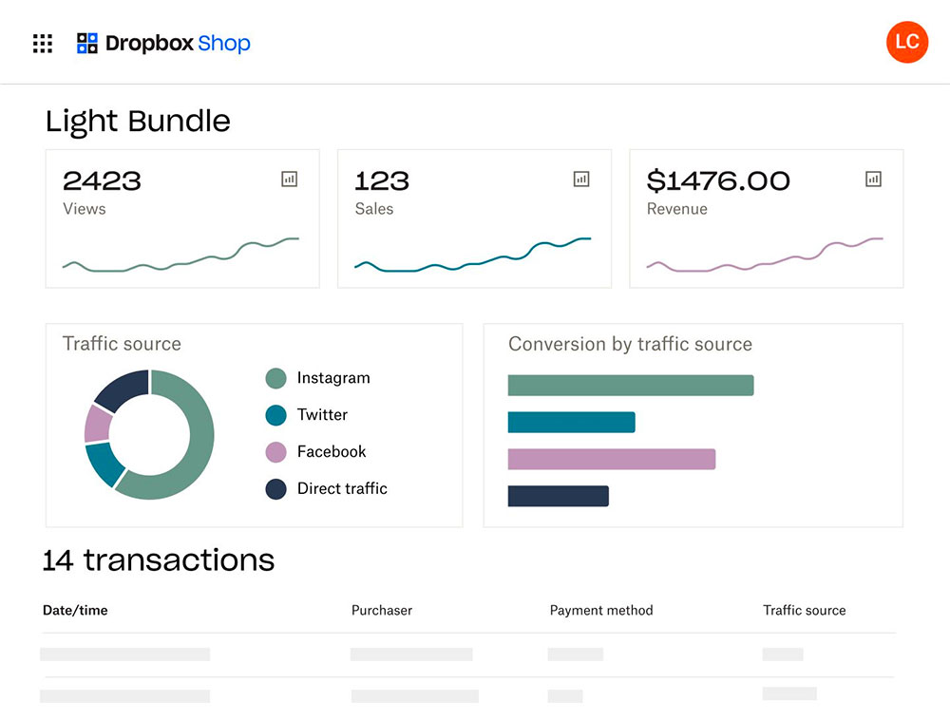Sort by Traffic source column header

click(804, 611)
